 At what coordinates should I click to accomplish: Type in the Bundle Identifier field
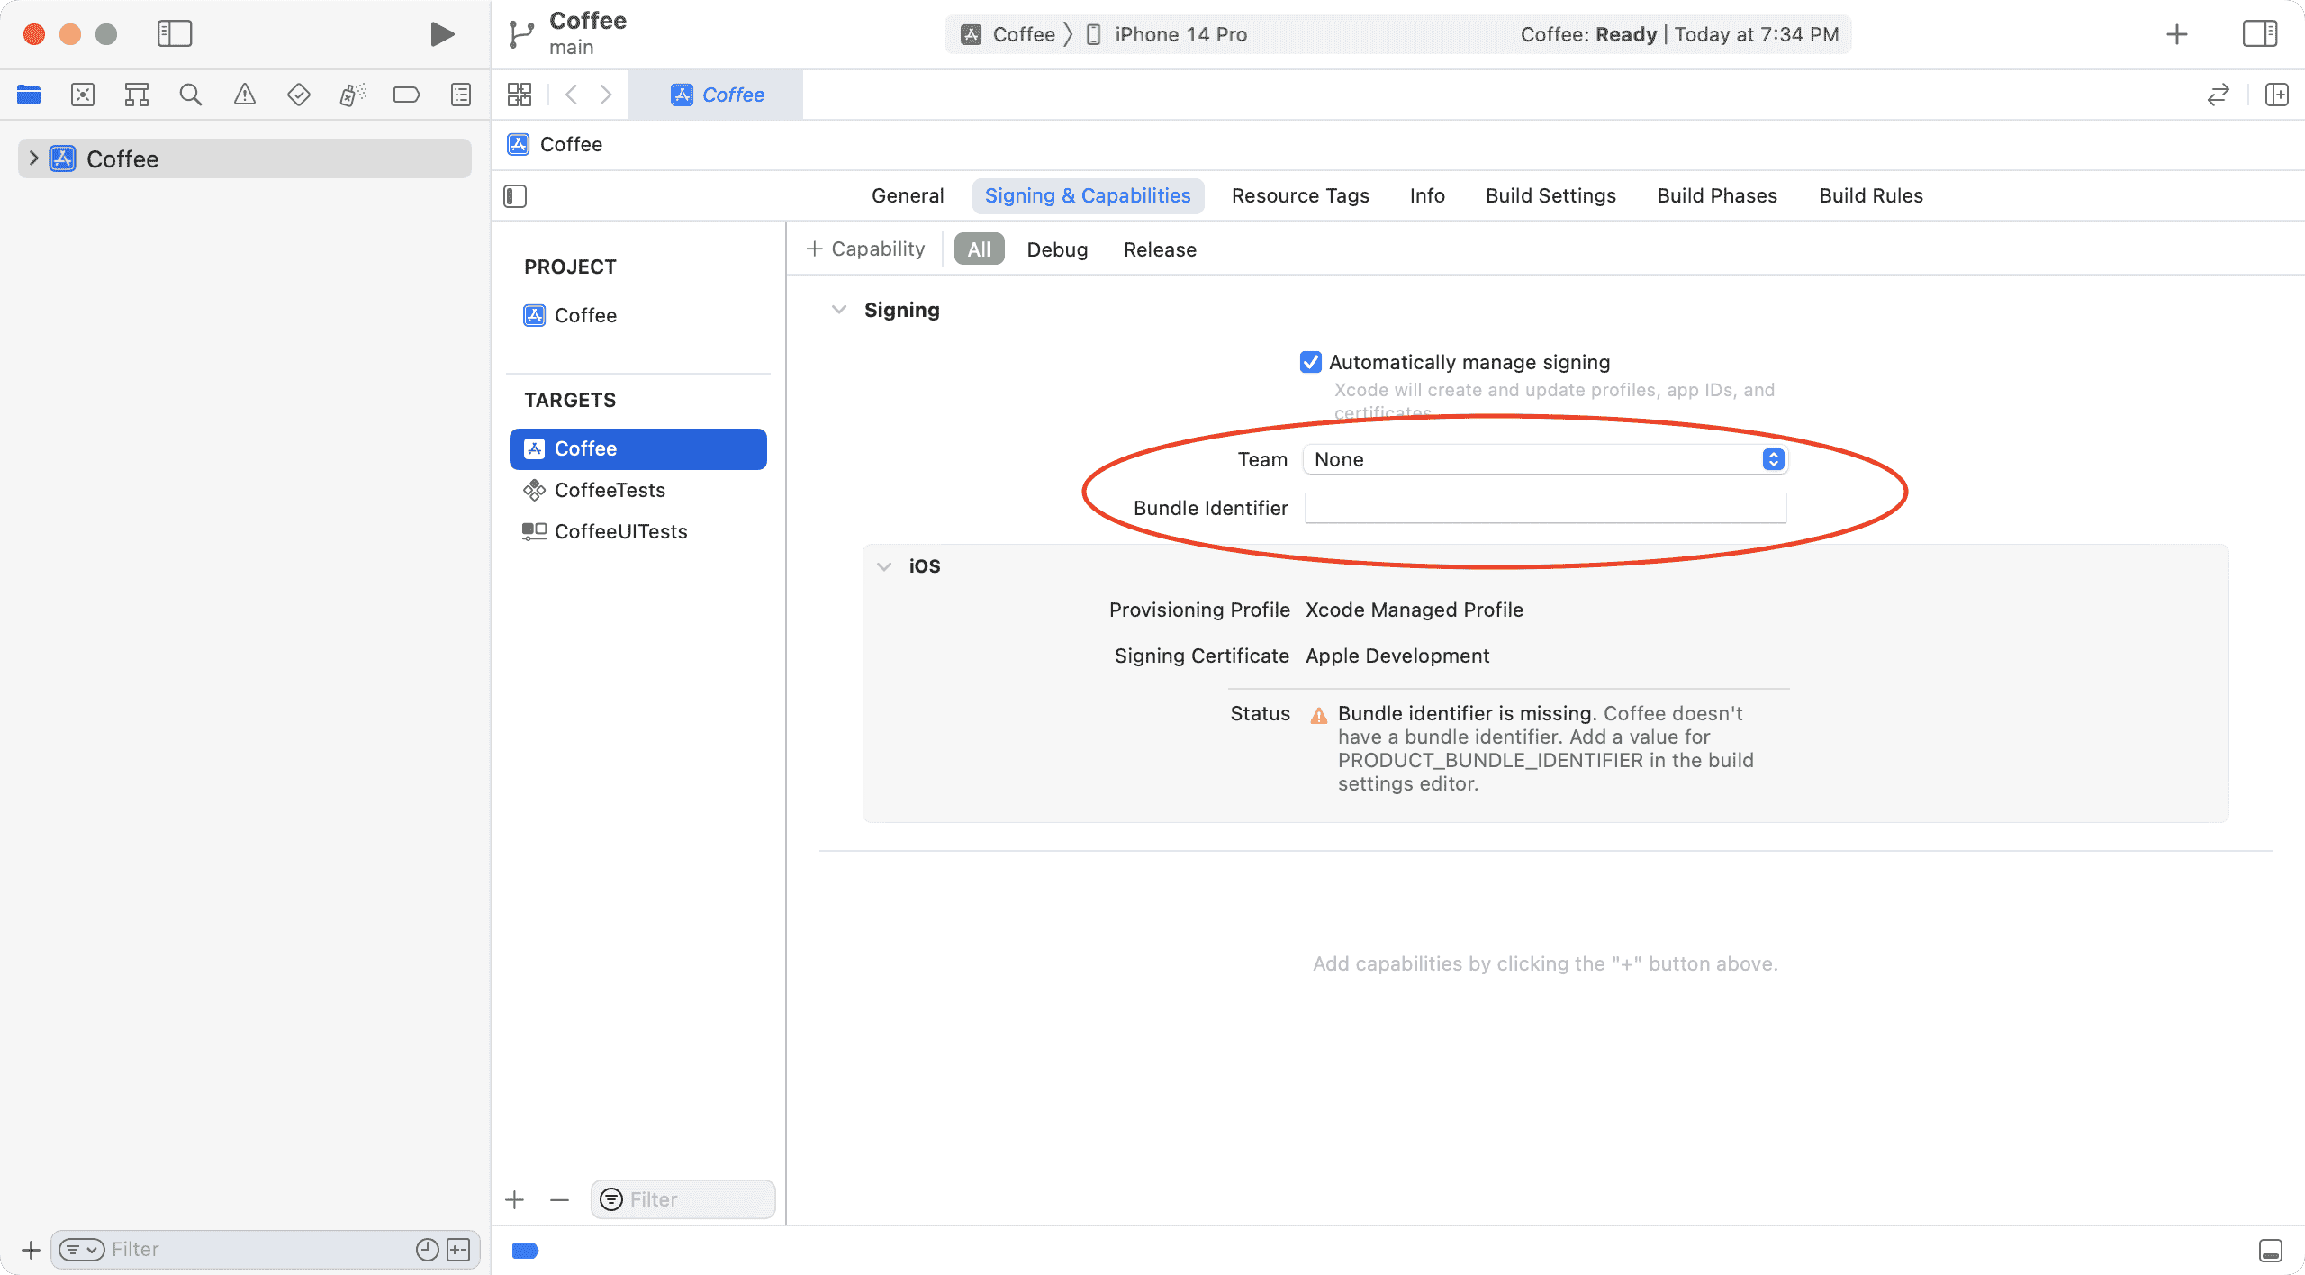[x=1543, y=507]
